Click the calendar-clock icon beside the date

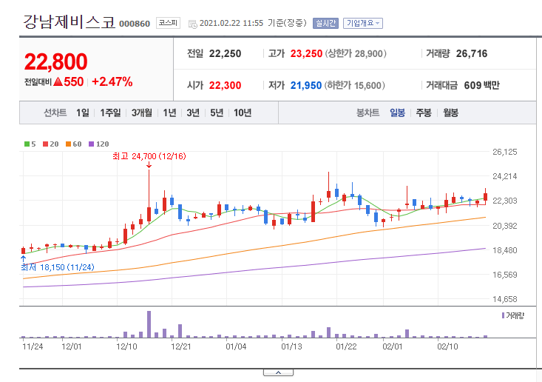pos(192,24)
